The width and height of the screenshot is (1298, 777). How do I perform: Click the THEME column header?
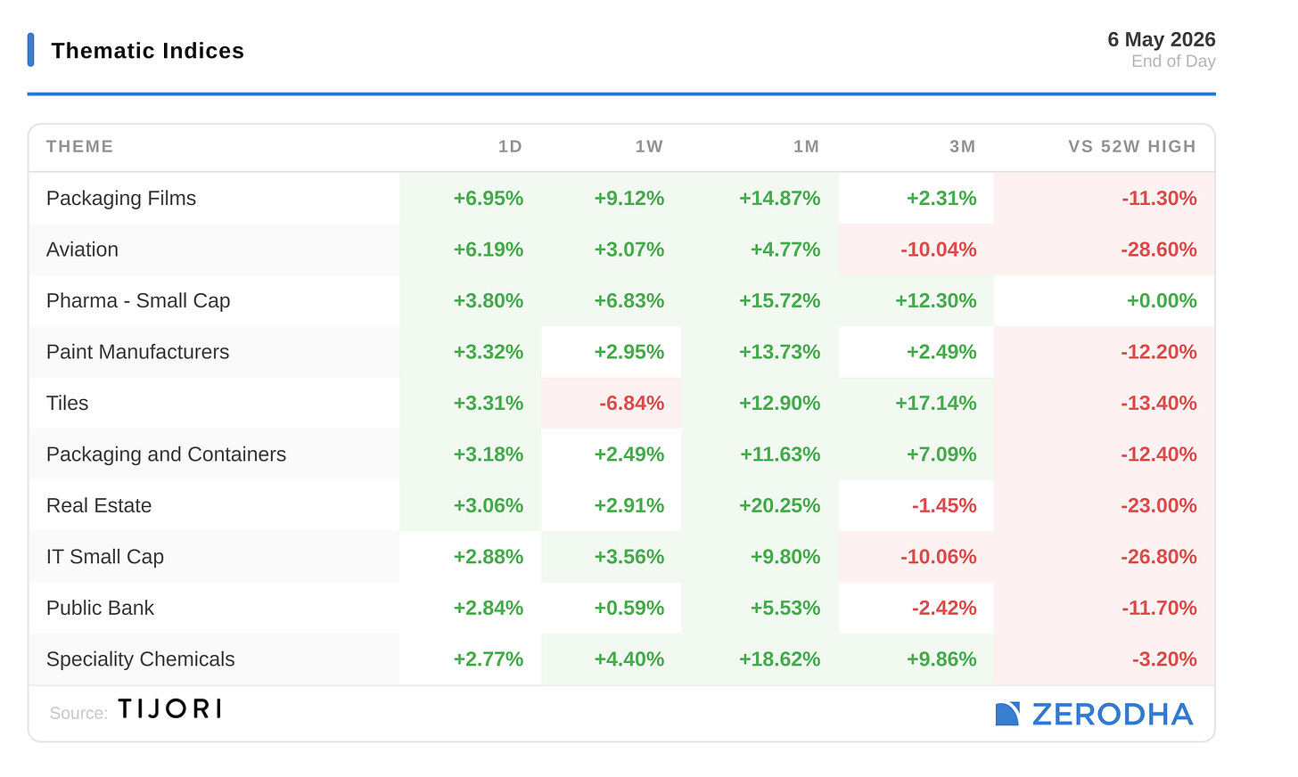coord(80,147)
